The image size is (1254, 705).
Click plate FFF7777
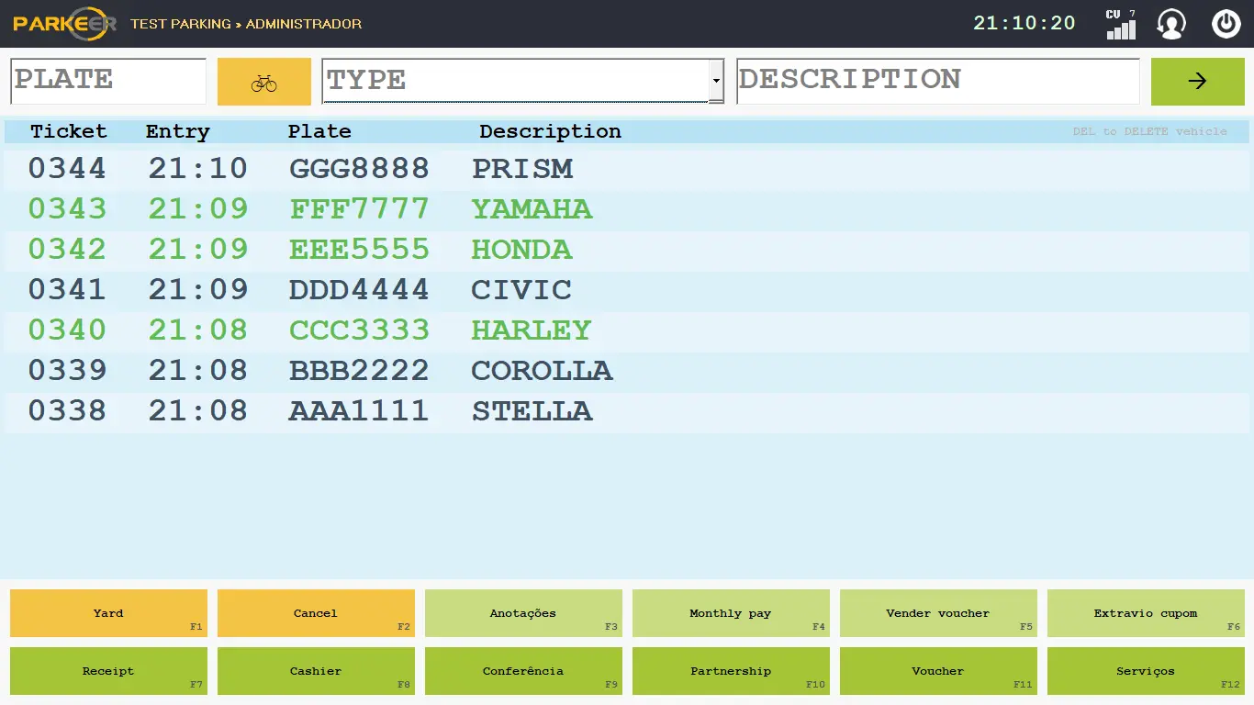point(359,209)
